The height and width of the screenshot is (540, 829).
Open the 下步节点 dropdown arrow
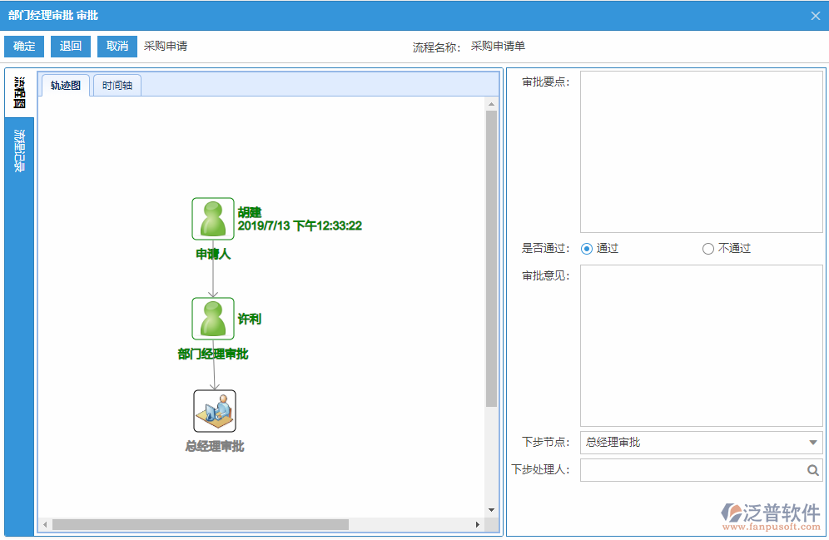[x=813, y=443]
